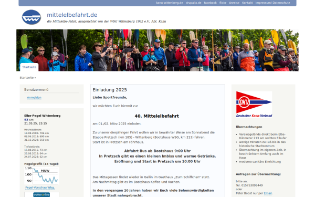315x197 pixels.
Task: Click the 21.05.25, 23:15 timestamp
Action: point(36,123)
